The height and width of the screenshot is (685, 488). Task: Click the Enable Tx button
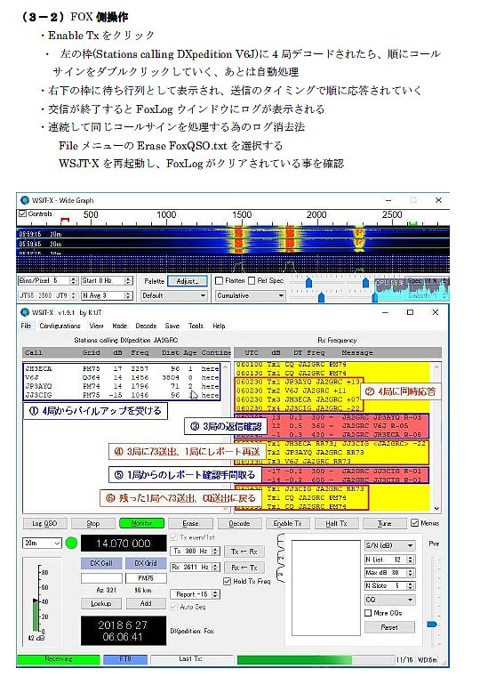(287, 523)
